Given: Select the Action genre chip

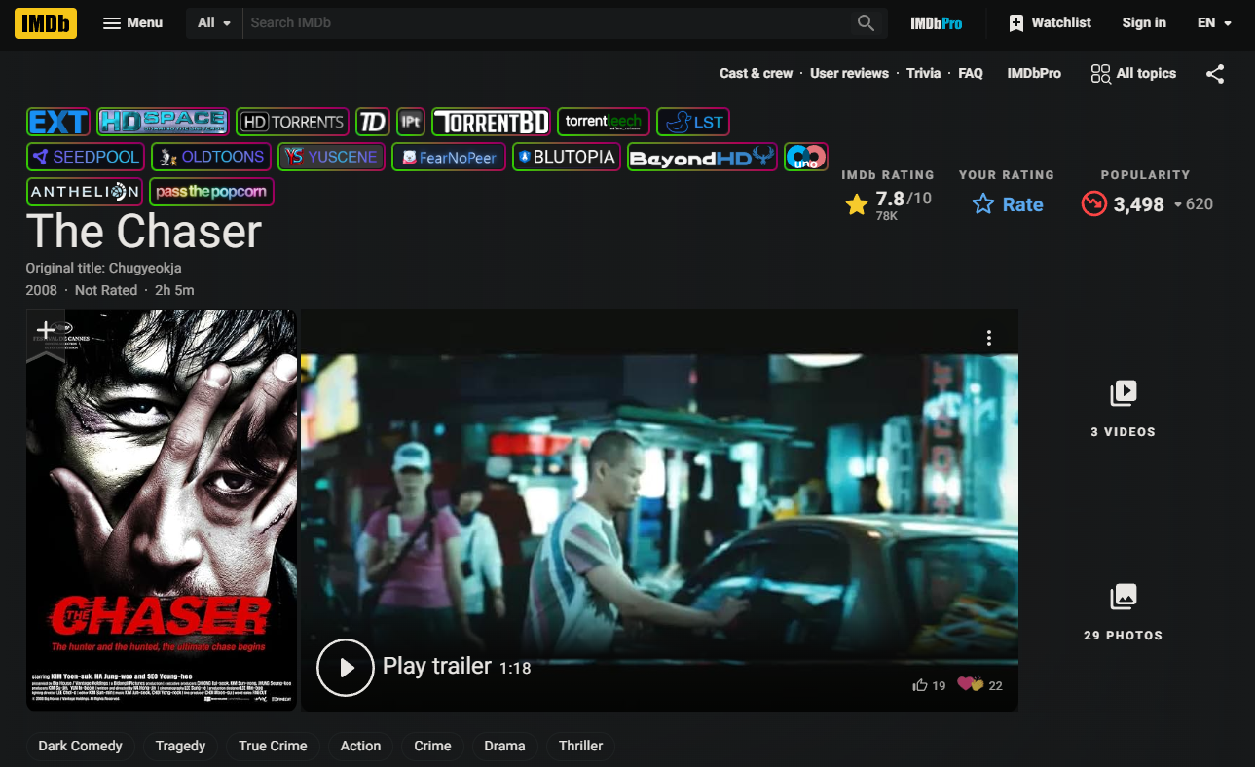Looking at the screenshot, I should [360, 746].
